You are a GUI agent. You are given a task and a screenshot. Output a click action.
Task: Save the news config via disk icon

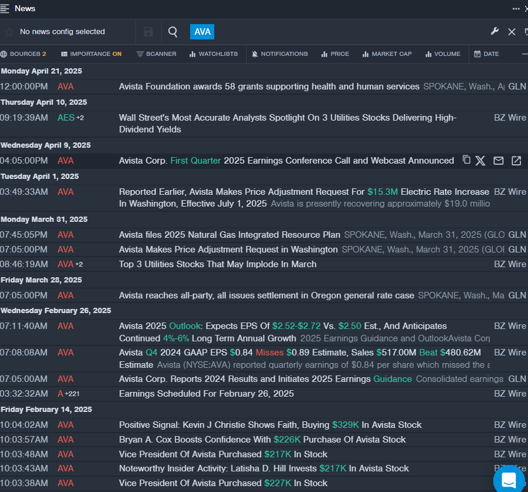148,32
